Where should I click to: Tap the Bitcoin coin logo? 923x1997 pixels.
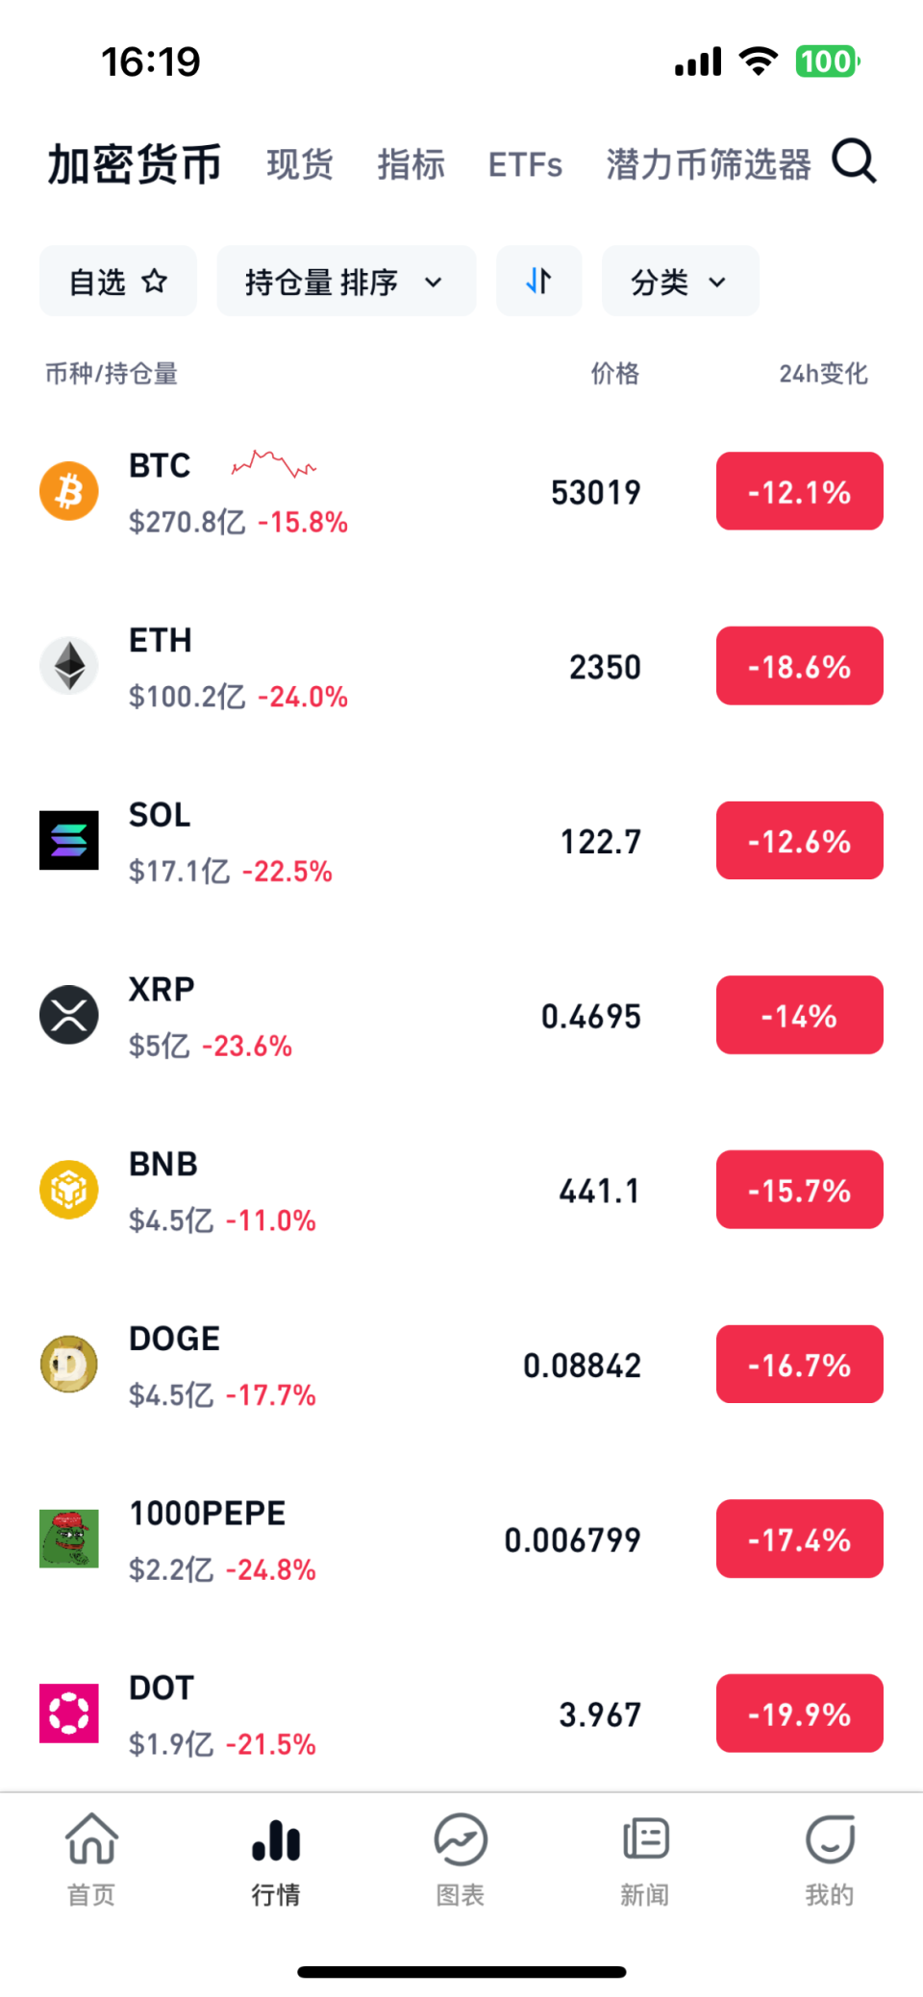[69, 491]
